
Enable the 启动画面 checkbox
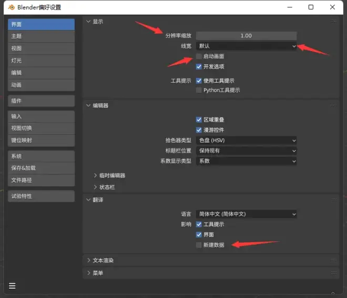coord(199,56)
